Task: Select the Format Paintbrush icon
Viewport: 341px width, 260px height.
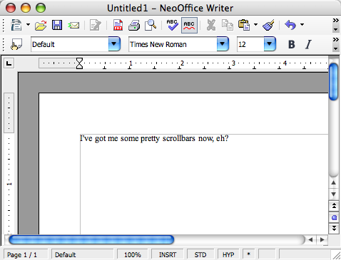Action: (269, 25)
